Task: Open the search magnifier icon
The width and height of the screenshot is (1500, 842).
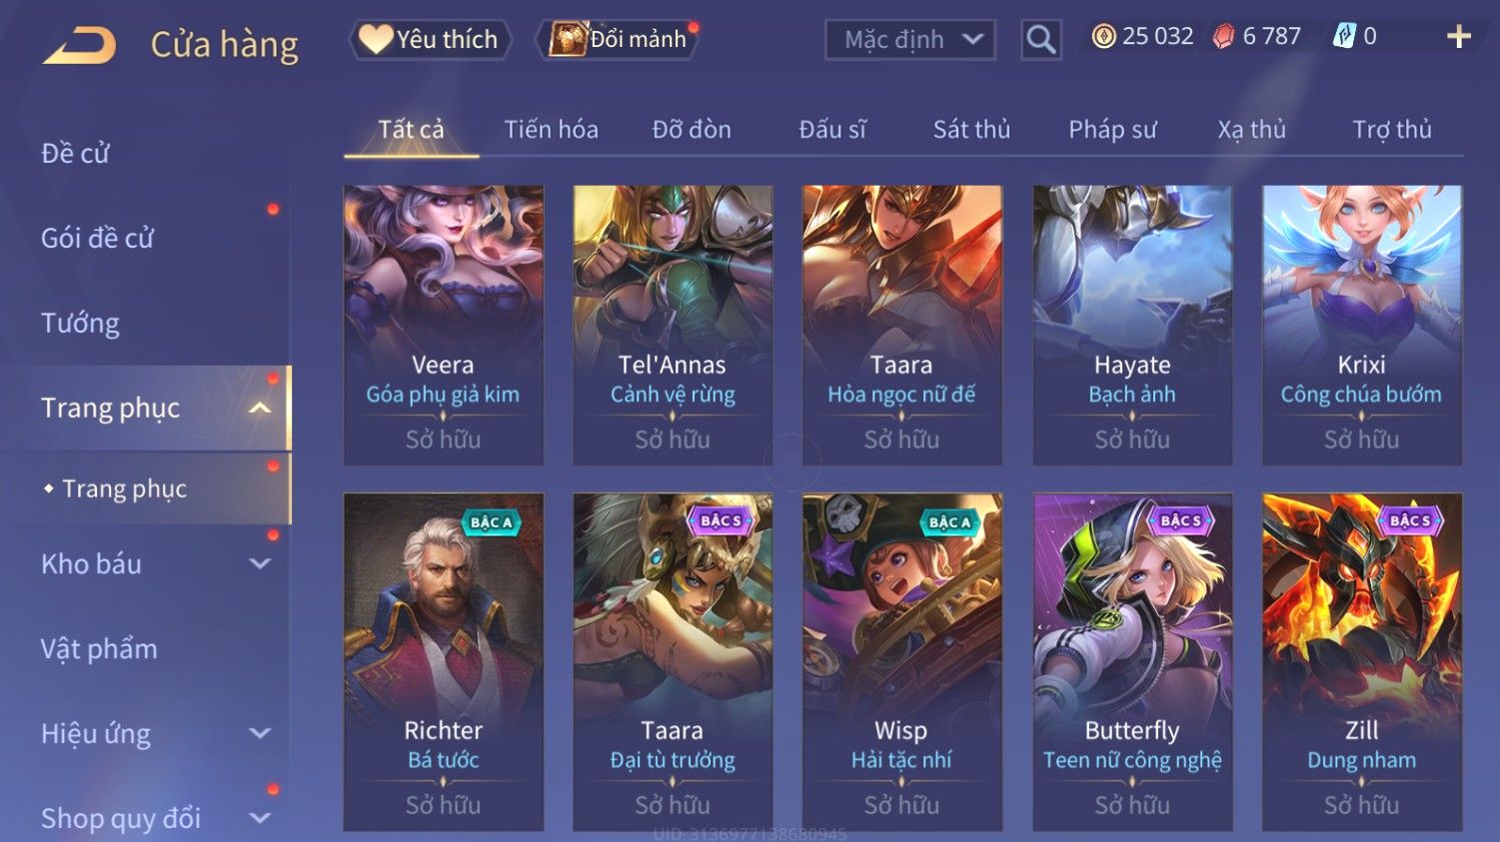Action: [x=1040, y=40]
